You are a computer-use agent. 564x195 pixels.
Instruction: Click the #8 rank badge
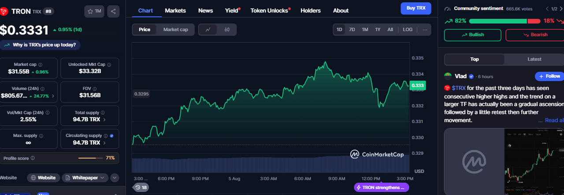pyautogui.click(x=48, y=11)
